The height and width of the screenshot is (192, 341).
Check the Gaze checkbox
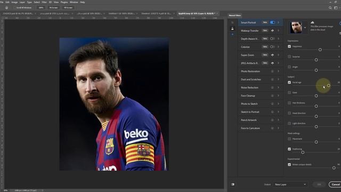click(x=289, y=92)
